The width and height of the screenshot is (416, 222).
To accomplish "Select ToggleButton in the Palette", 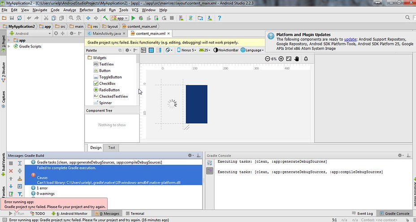I will pyautogui.click(x=108, y=77).
